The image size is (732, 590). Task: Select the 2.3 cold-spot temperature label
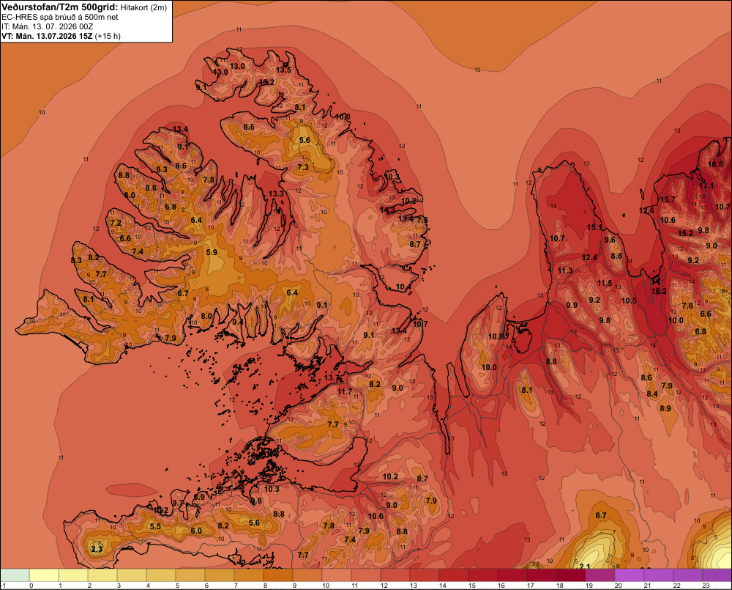pos(97,548)
